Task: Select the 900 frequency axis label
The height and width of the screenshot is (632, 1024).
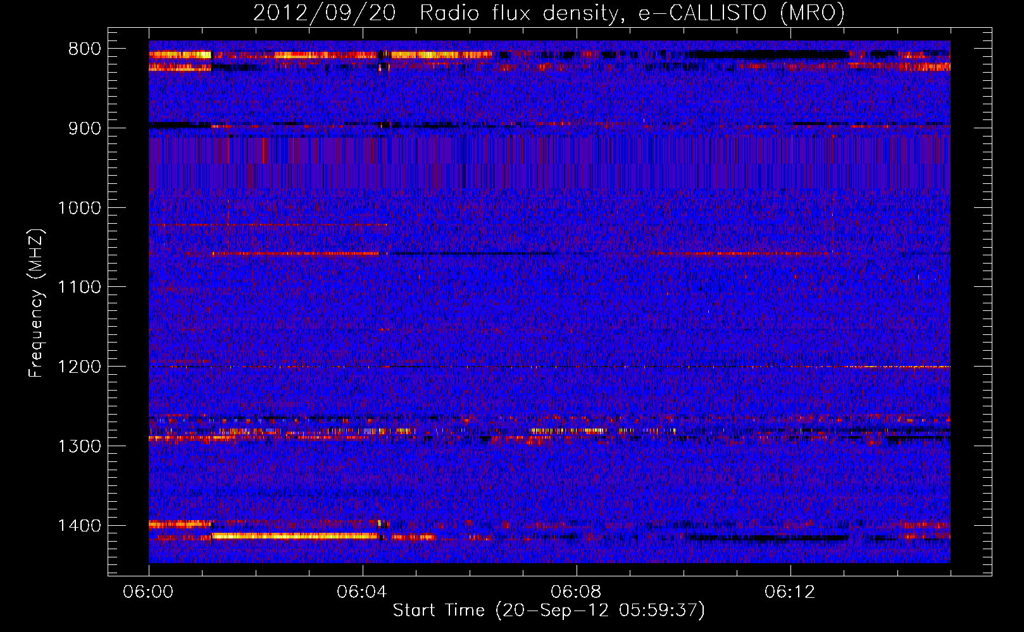Action: (85, 128)
